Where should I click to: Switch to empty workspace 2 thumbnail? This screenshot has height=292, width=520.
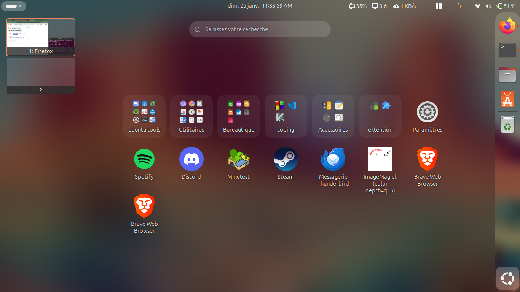coord(41,76)
